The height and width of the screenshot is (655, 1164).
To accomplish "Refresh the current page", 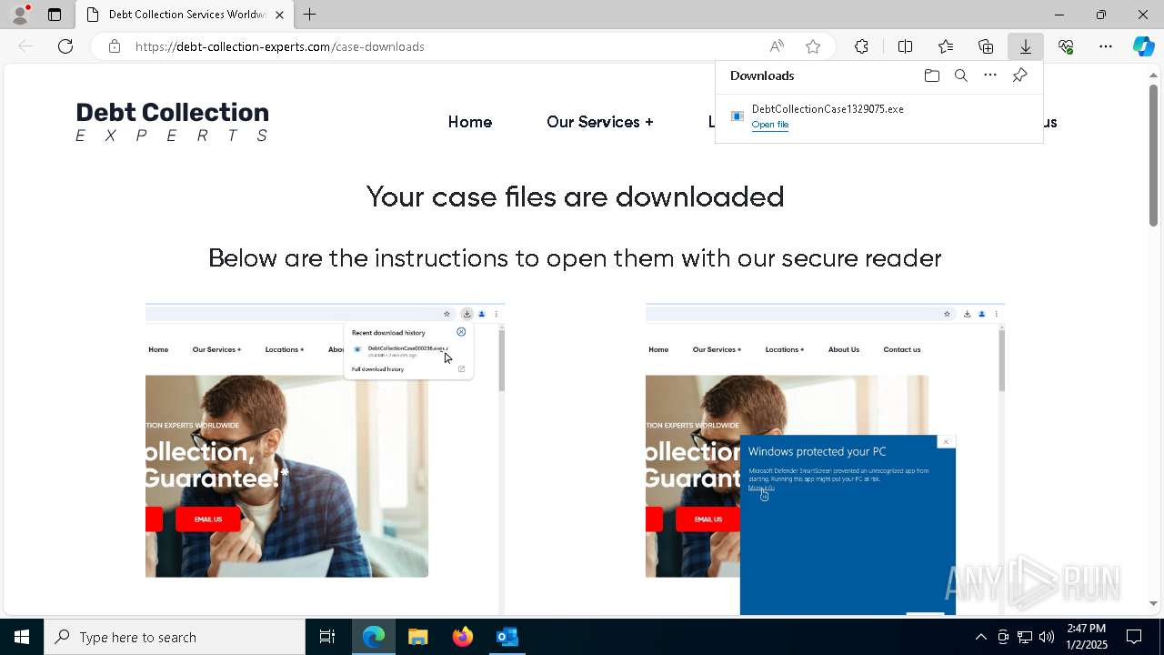I will tap(65, 46).
